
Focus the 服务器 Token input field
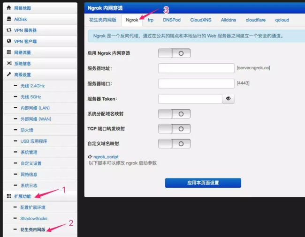pyautogui.click(x=190, y=99)
